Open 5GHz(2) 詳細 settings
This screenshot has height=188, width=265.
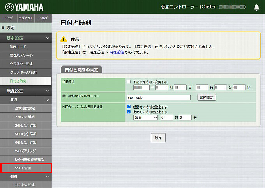click(x=26, y=134)
